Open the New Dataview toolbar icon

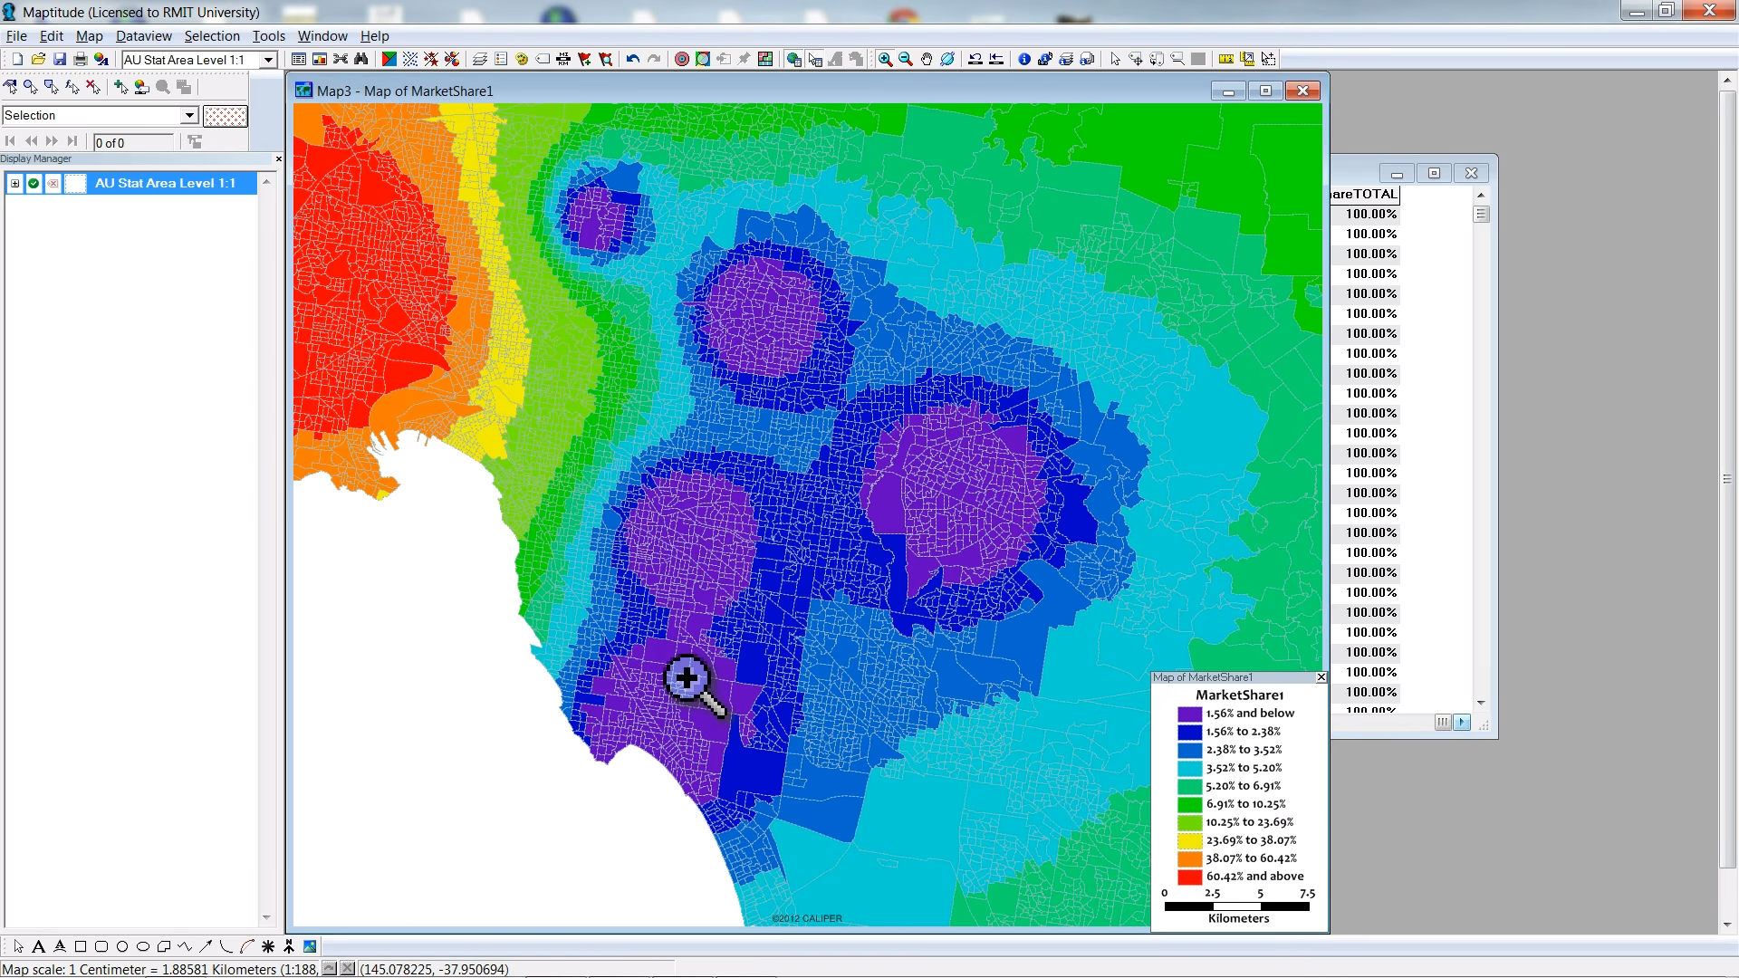click(x=299, y=58)
